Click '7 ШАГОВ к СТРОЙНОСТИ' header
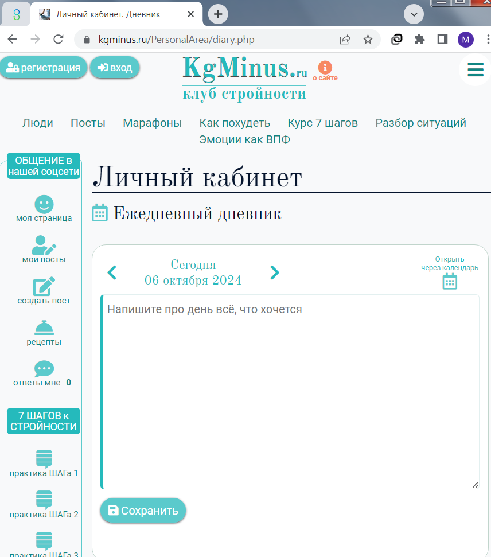The width and height of the screenshot is (491, 557). tap(44, 421)
